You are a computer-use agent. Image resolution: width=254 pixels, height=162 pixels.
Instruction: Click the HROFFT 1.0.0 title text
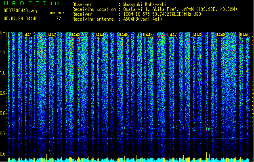[31, 3]
